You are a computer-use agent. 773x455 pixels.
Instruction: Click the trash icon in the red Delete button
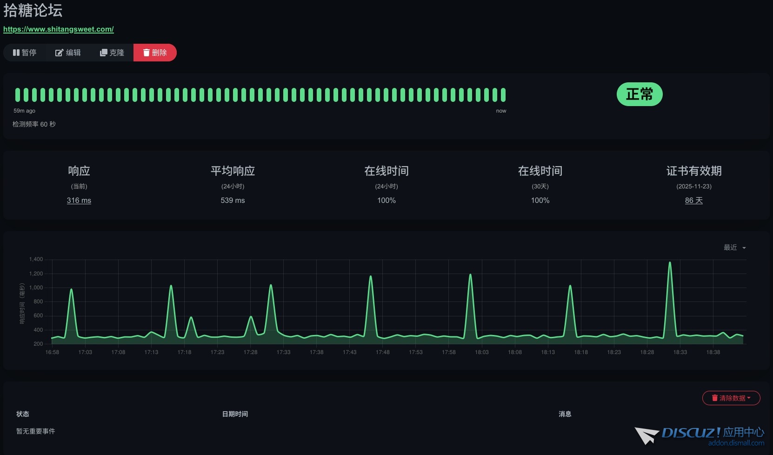click(146, 53)
